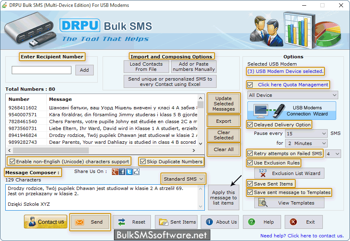Click the app icon in title bar
Screen dimensions: 350x241
click(4, 5)
